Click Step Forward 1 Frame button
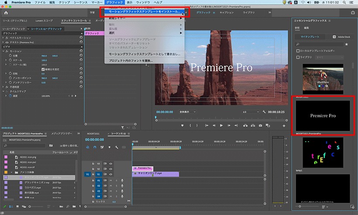Image resolution: width=358 pixels, height=215 pixels. coord(229,126)
